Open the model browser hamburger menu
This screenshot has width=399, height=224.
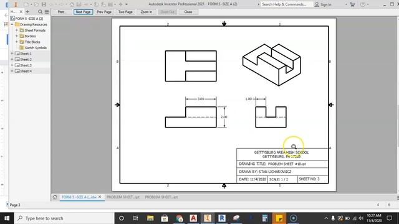click(x=47, y=12)
